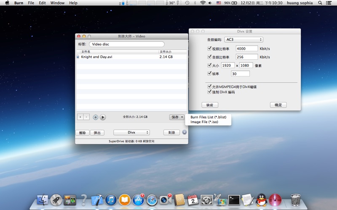Expand the 保存 dropdown button
Screen dimensions: 337x210
[x=177, y=117]
